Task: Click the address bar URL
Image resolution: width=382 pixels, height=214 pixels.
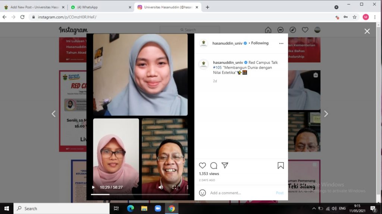Action: tap(67, 17)
